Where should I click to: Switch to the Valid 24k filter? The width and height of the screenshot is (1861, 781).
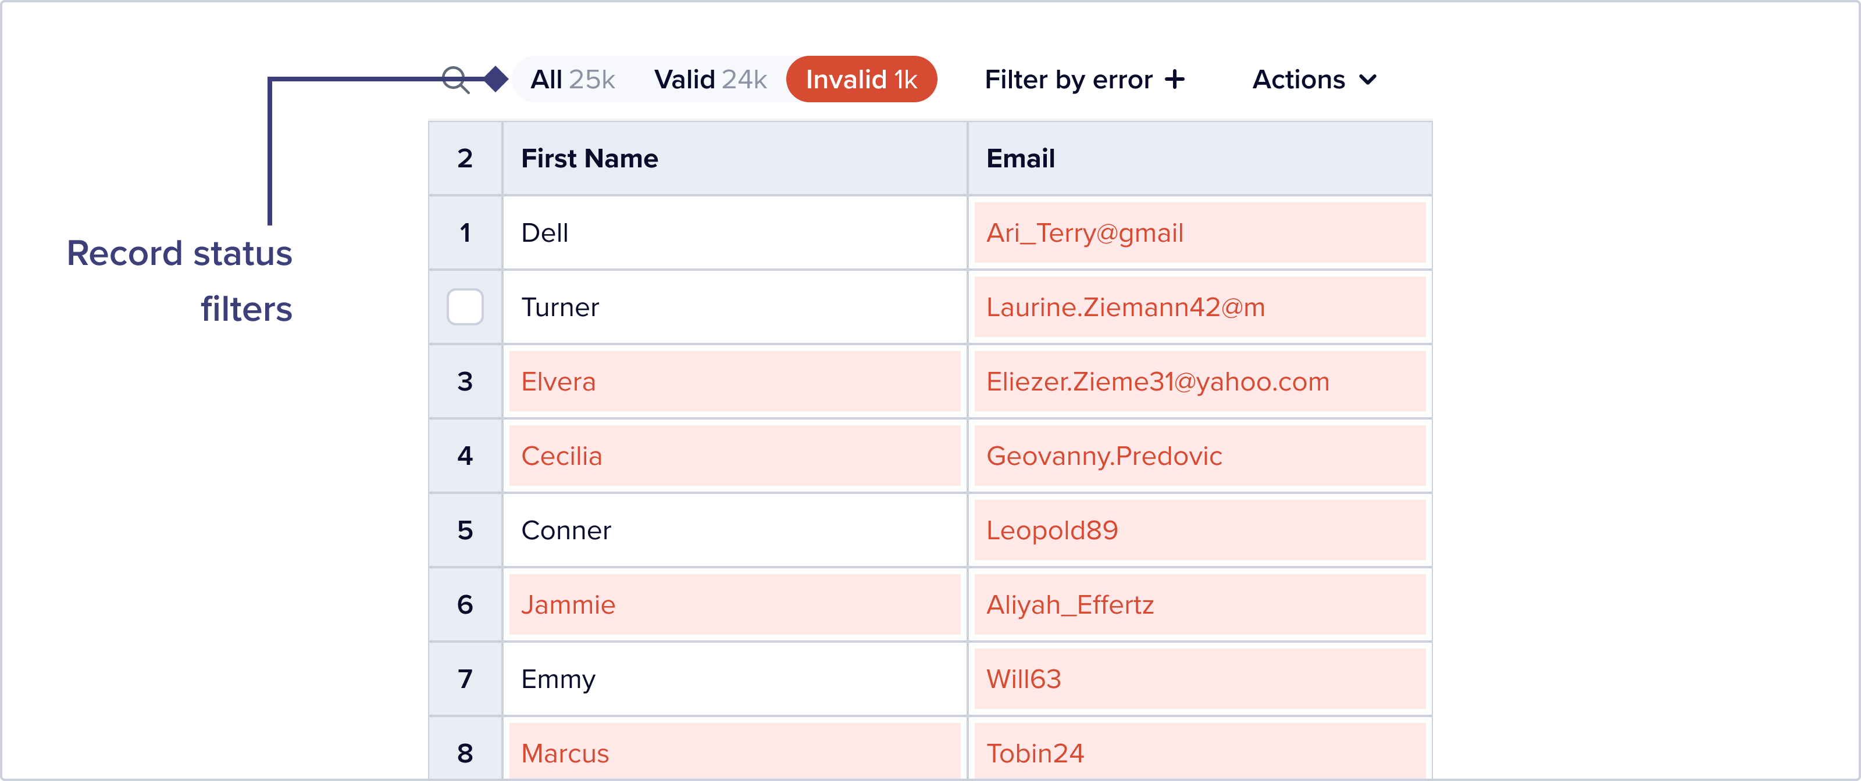pos(710,80)
